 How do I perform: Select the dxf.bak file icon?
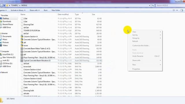[22, 64]
